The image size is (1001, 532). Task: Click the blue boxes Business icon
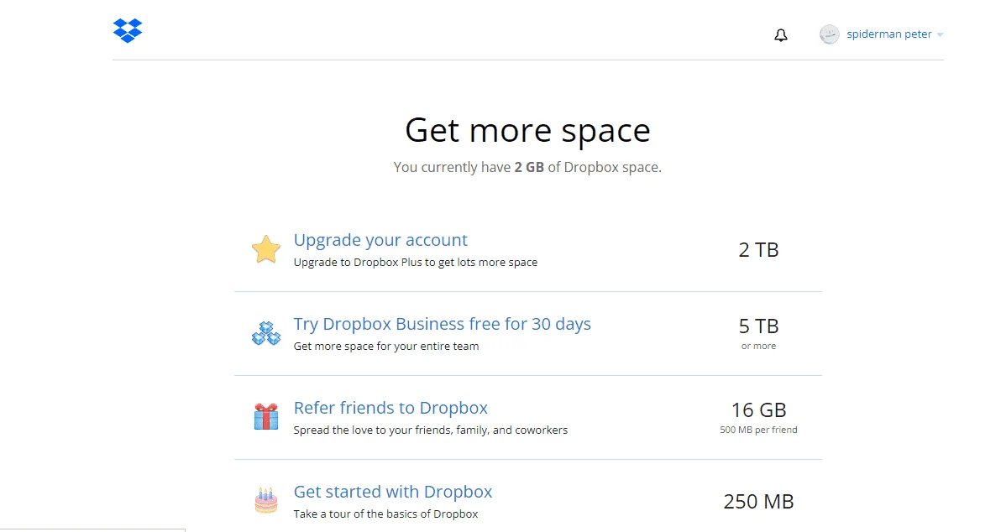click(266, 333)
